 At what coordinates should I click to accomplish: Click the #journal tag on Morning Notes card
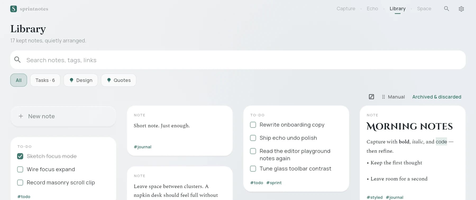tap(395, 197)
